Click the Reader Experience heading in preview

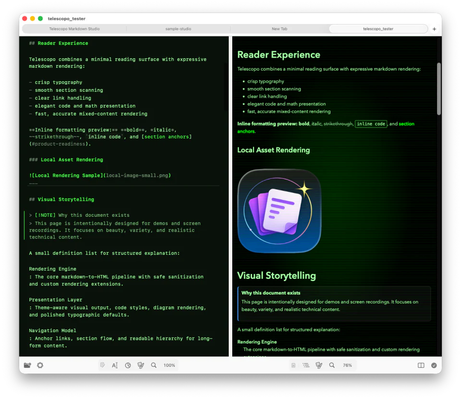279,55
